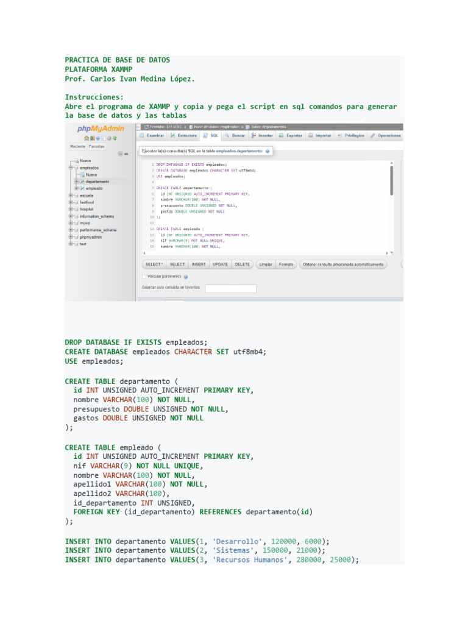Viewport: 468px width, 624px height.
Task: Expand the mysql database node
Action: click(71, 223)
